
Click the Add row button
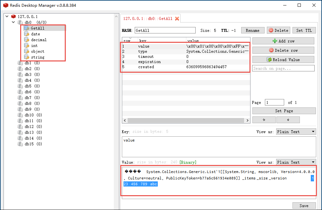coord(283,41)
